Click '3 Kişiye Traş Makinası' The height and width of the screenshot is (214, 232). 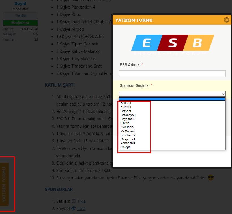click(76, 59)
